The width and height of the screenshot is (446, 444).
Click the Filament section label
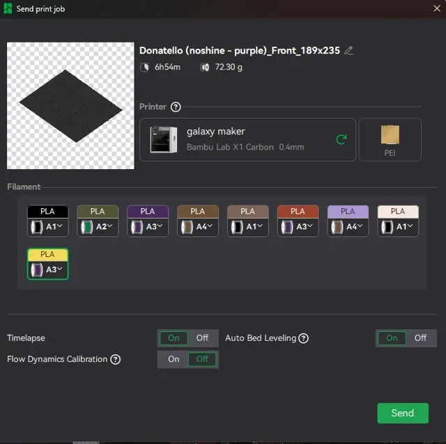click(x=24, y=187)
